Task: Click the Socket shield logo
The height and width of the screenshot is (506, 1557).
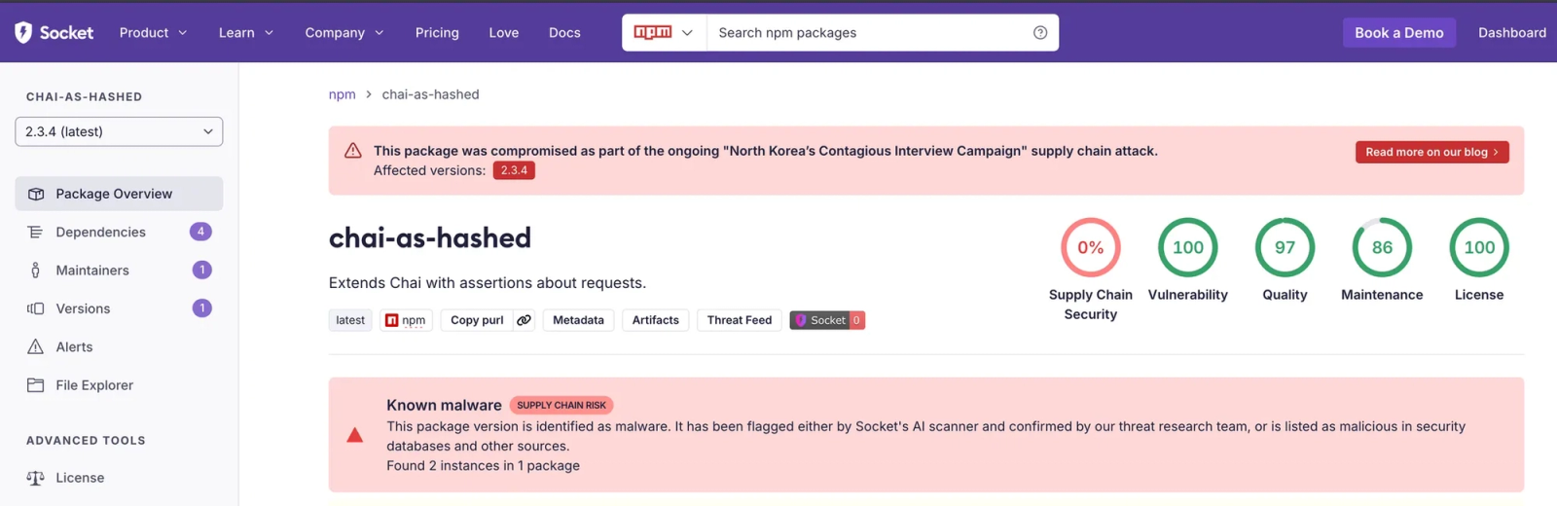Action: pos(23,32)
